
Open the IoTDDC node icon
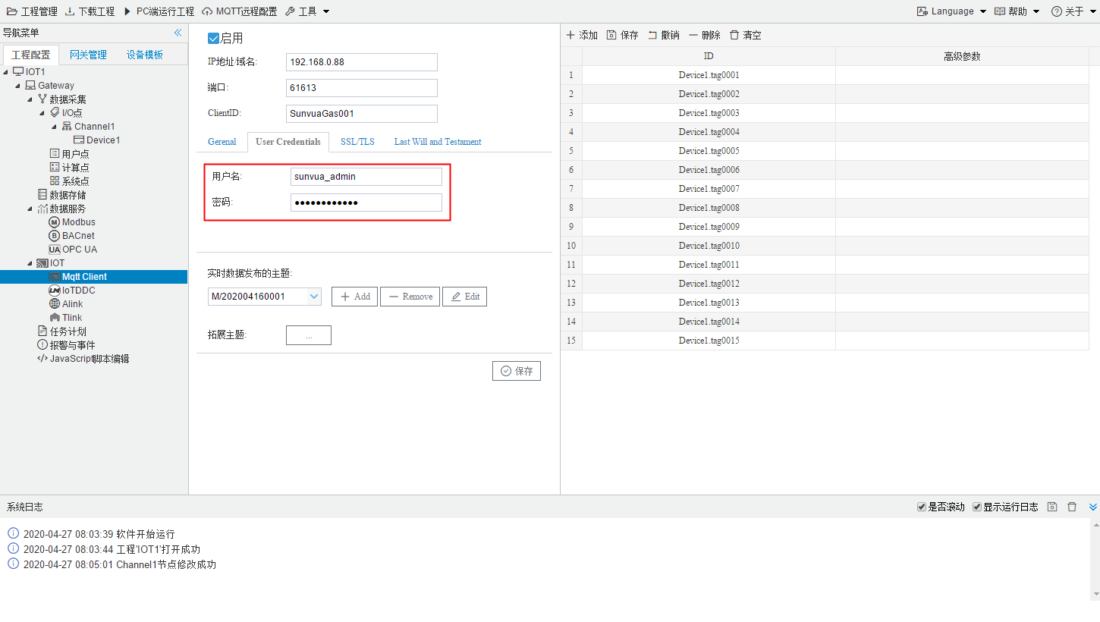coord(55,291)
